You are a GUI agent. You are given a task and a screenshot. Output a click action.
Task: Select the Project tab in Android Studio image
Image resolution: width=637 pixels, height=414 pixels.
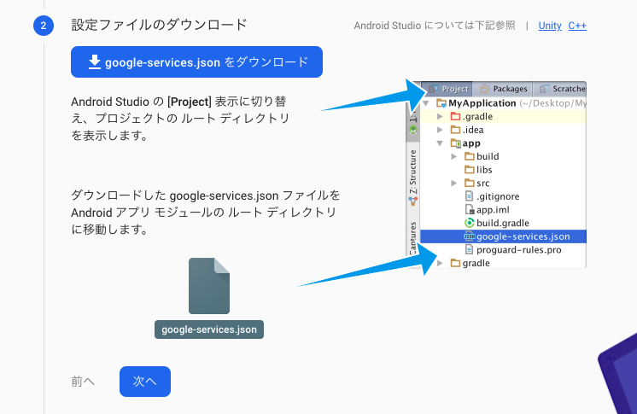click(x=448, y=89)
